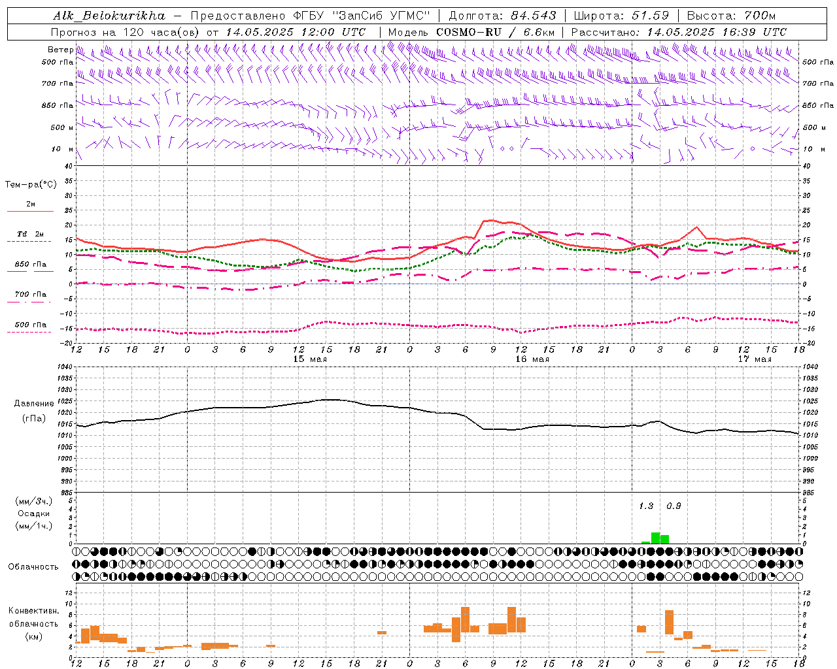Click the 850 гПа temperature legend entry

pos(31,265)
